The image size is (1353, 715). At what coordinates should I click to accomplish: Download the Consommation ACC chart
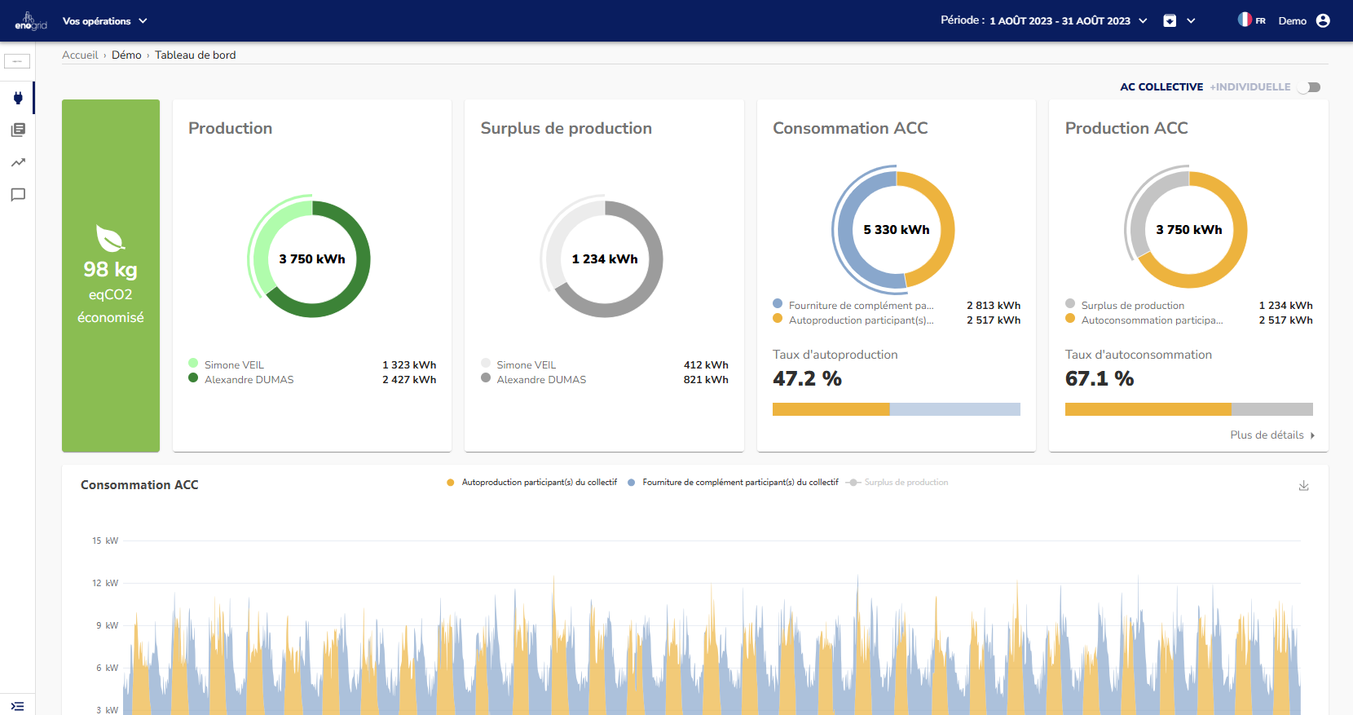click(x=1303, y=485)
